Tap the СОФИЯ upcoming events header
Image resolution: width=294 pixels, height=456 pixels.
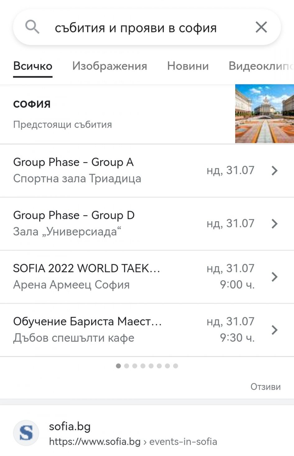pyautogui.click(x=32, y=104)
